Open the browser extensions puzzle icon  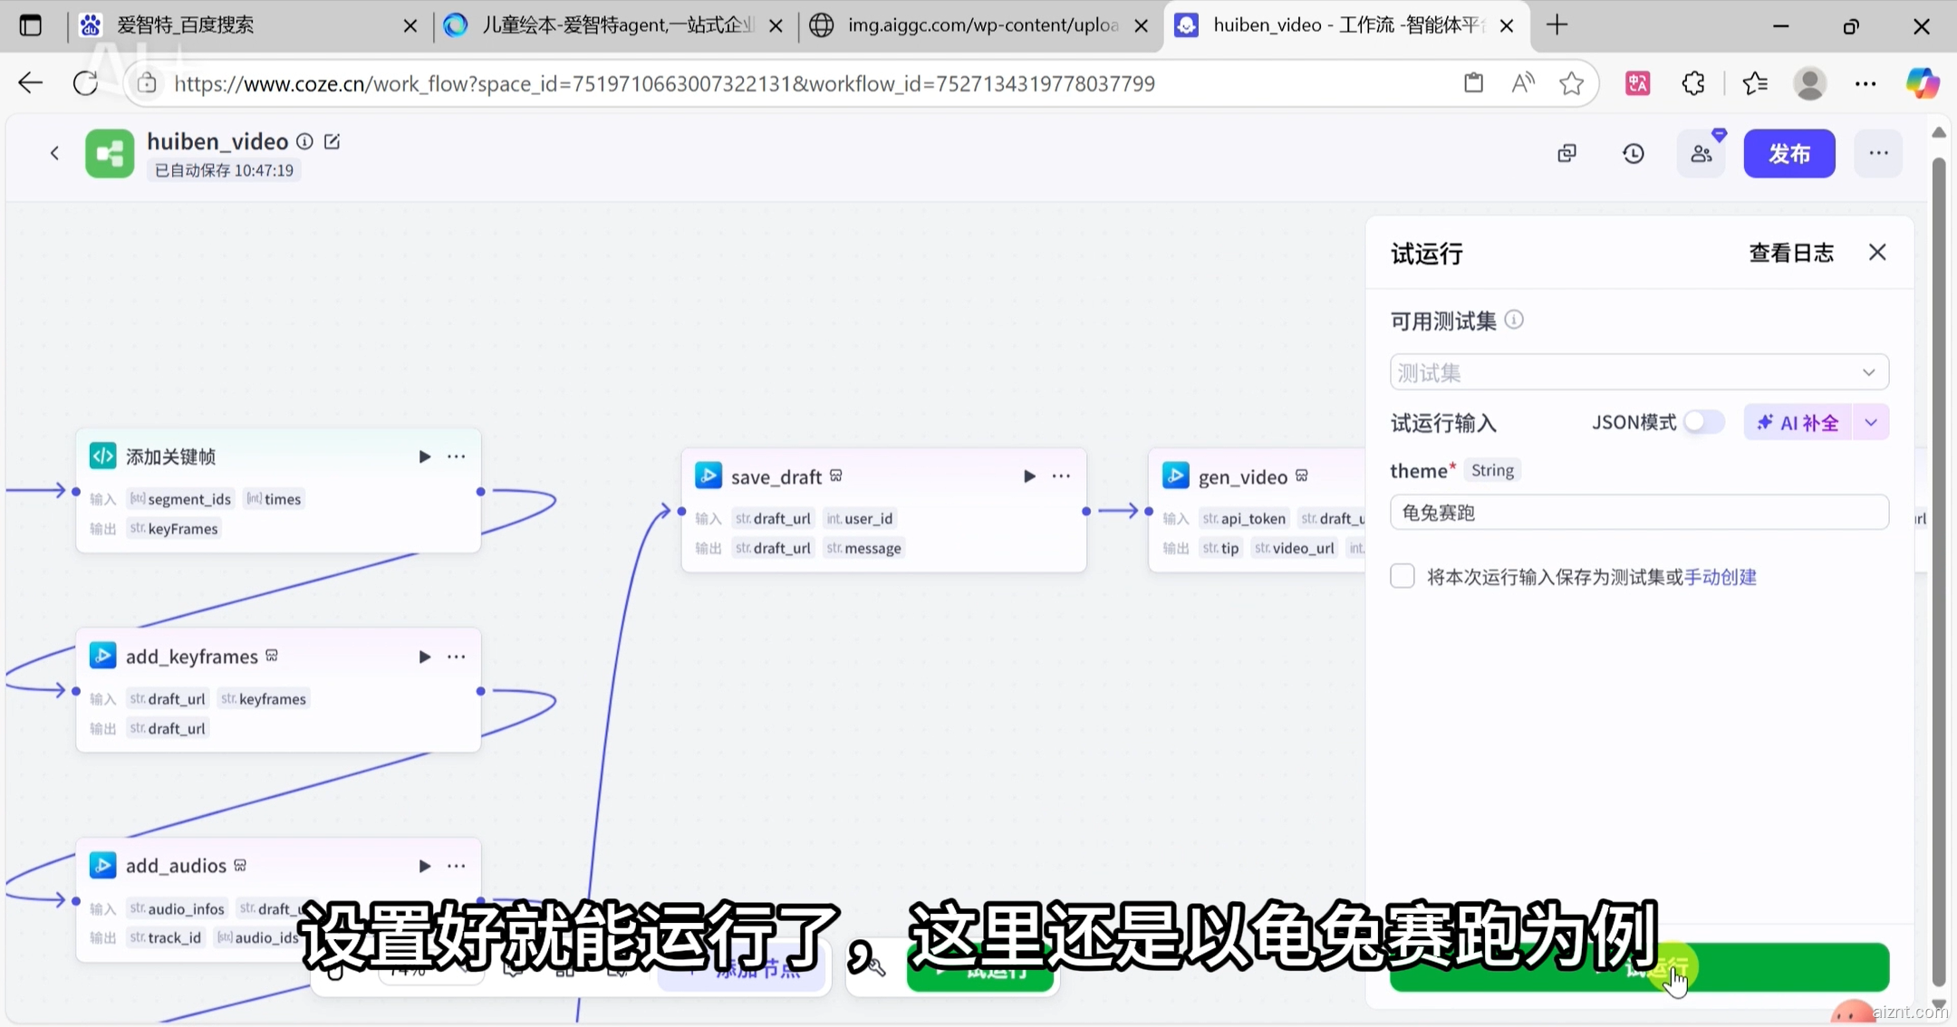1693,83
